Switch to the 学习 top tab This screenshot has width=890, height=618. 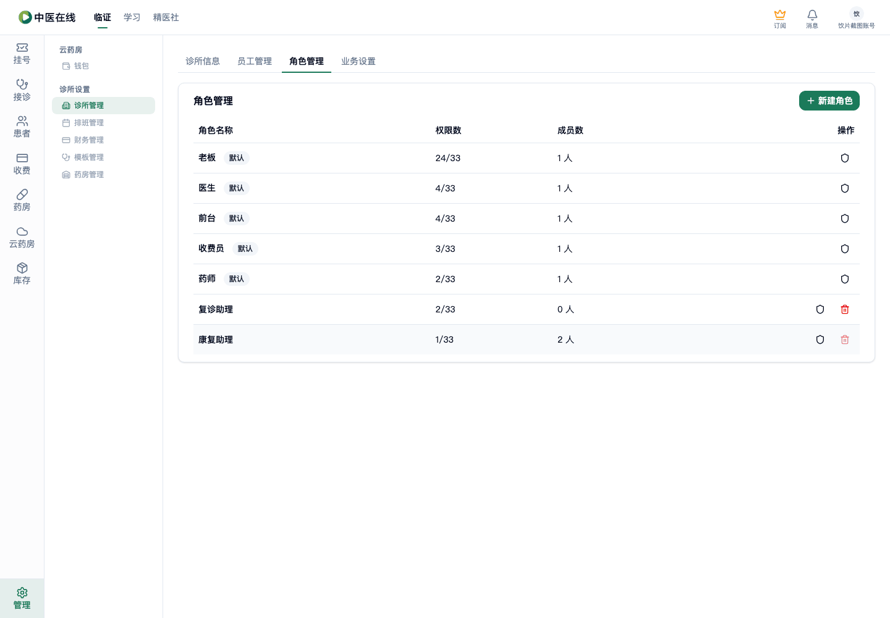coord(132,17)
